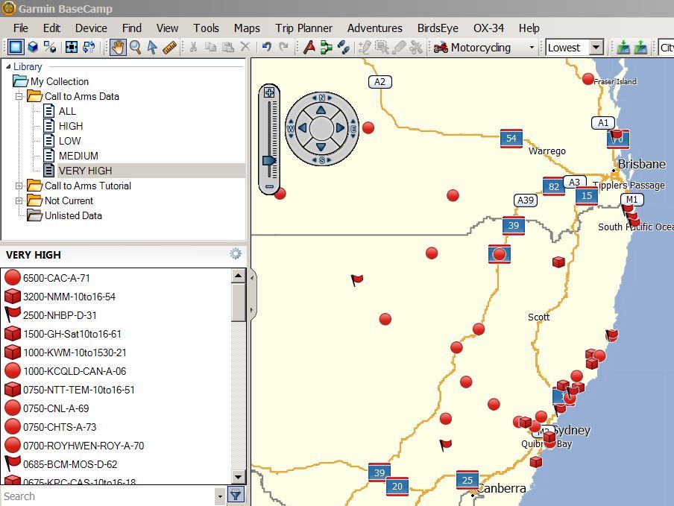Open the Find menu

point(131,28)
